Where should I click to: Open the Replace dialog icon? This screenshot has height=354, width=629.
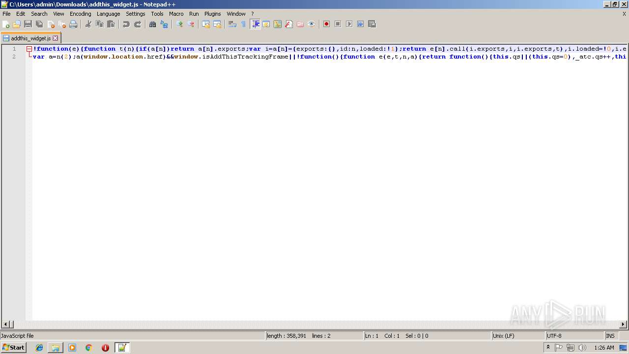(164, 24)
